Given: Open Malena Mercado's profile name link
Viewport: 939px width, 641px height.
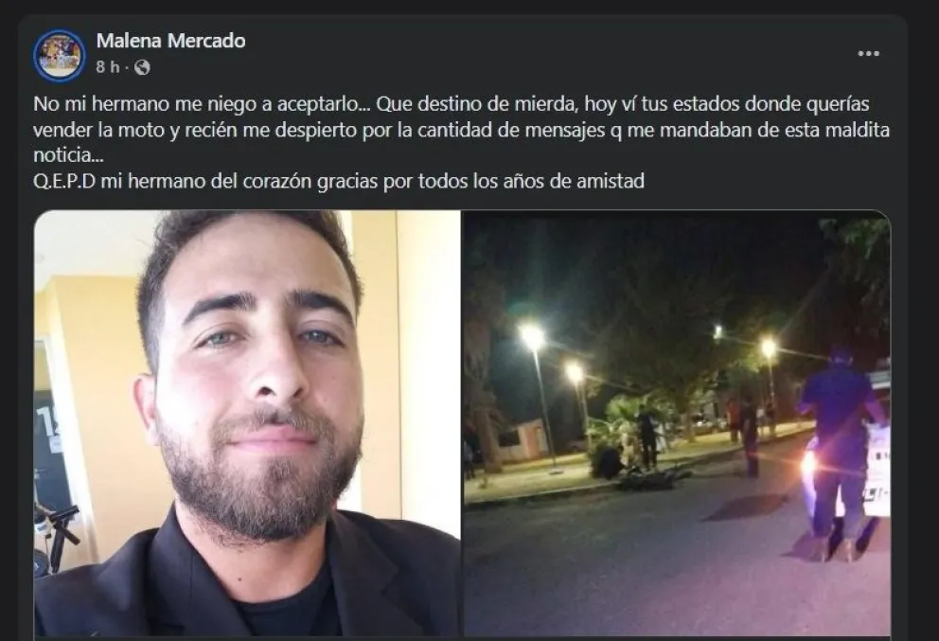Looking at the screenshot, I should 170,41.
